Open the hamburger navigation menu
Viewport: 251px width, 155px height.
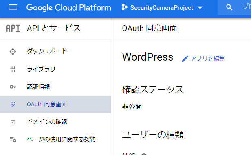(13, 7)
